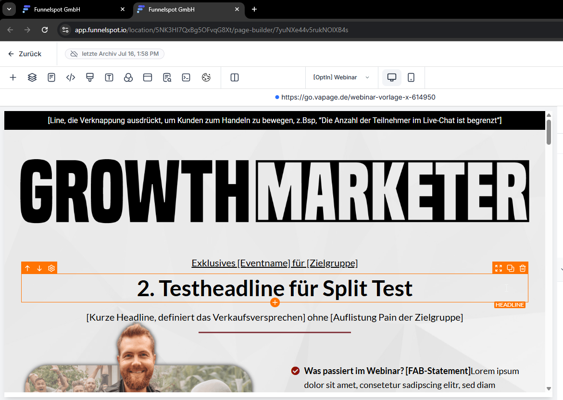Click the letzte Archiv Jul 16 badge
The image size is (563, 400).
[114, 54]
